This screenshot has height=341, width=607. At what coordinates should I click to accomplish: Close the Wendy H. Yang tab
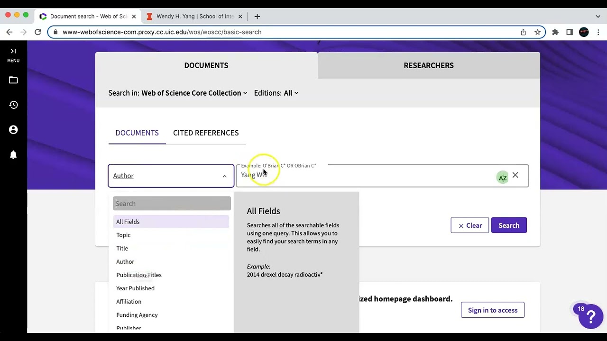click(240, 17)
